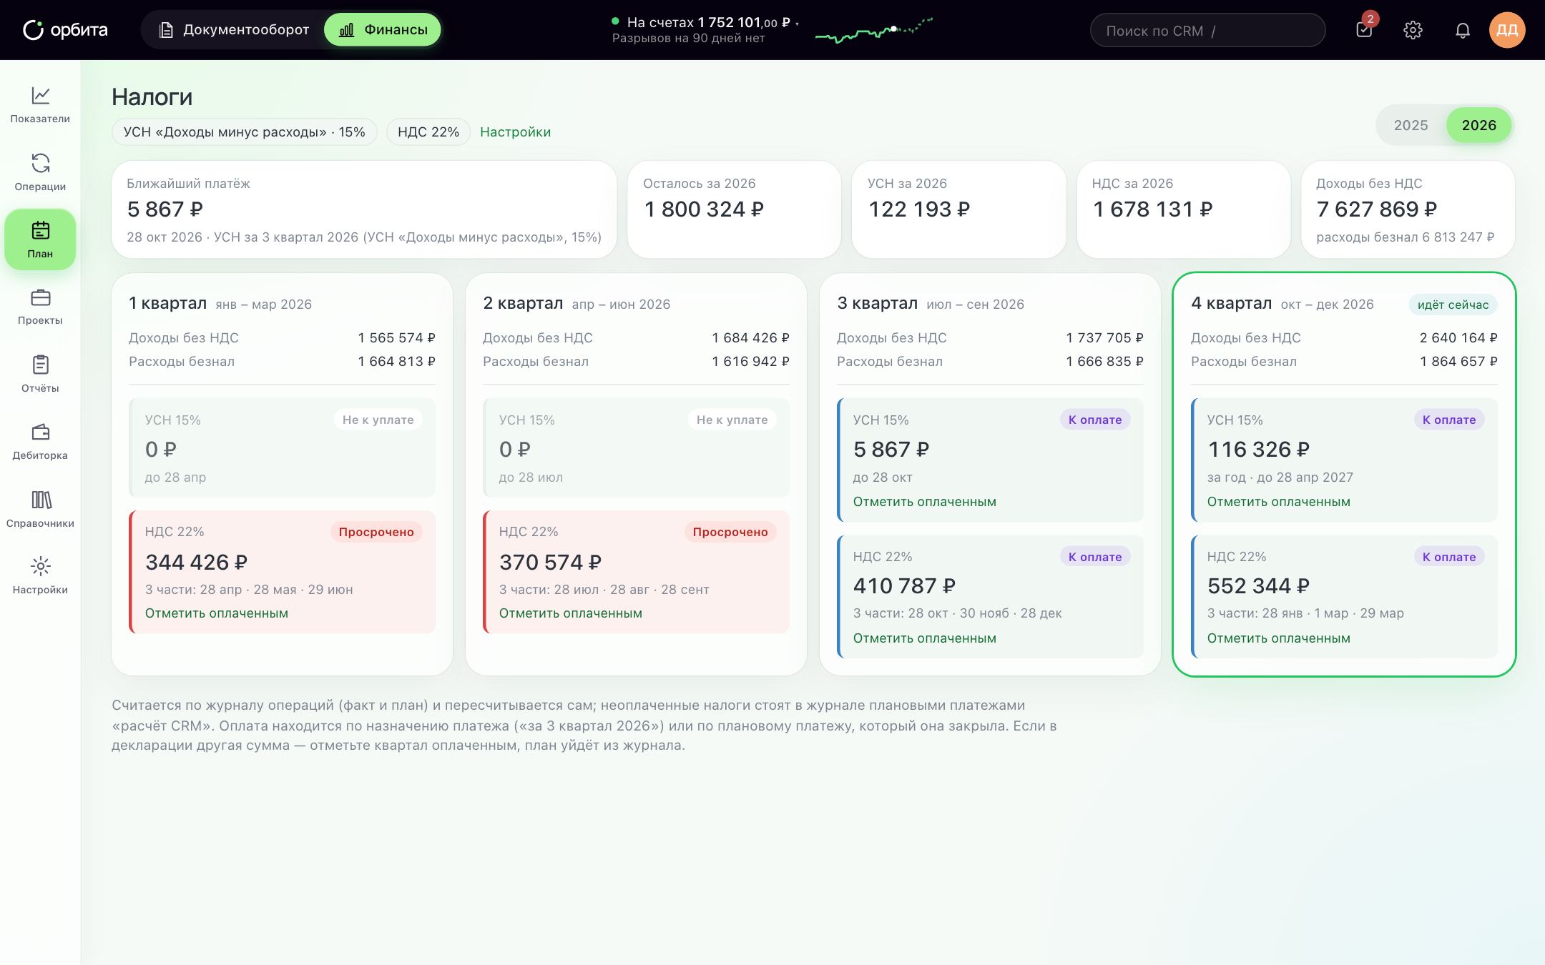The width and height of the screenshot is (1545, 965).
Task: Click the Осталось за 2026 card
Action: [734, 209]
